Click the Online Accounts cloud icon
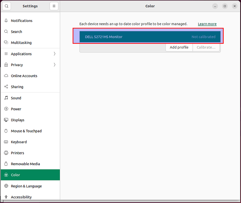 point(6,76)
